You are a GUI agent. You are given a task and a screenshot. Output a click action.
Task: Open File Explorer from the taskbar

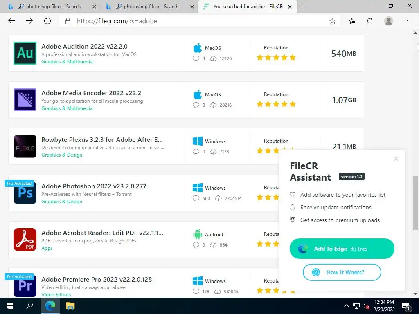(70, 306)
